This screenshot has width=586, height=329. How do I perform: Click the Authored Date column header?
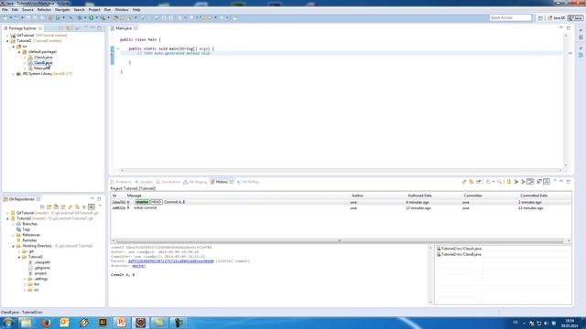pyautogui.click(x=419, y=196)
